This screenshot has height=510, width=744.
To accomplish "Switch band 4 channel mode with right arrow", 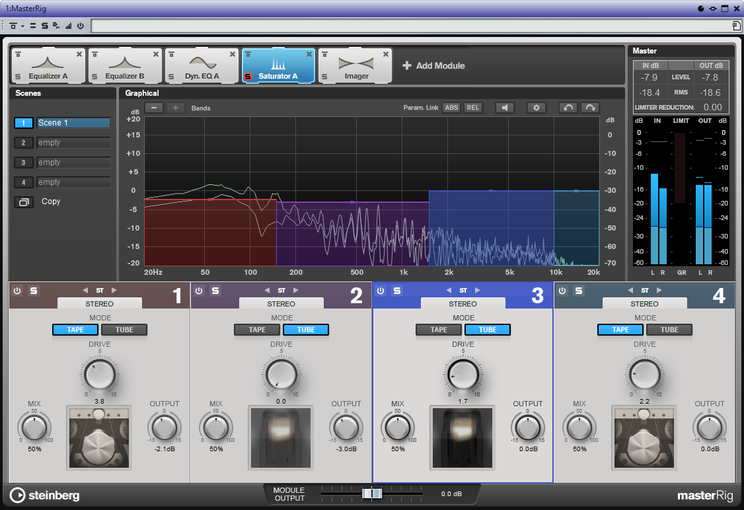I will pyautogui.click(x=659, y=291).
